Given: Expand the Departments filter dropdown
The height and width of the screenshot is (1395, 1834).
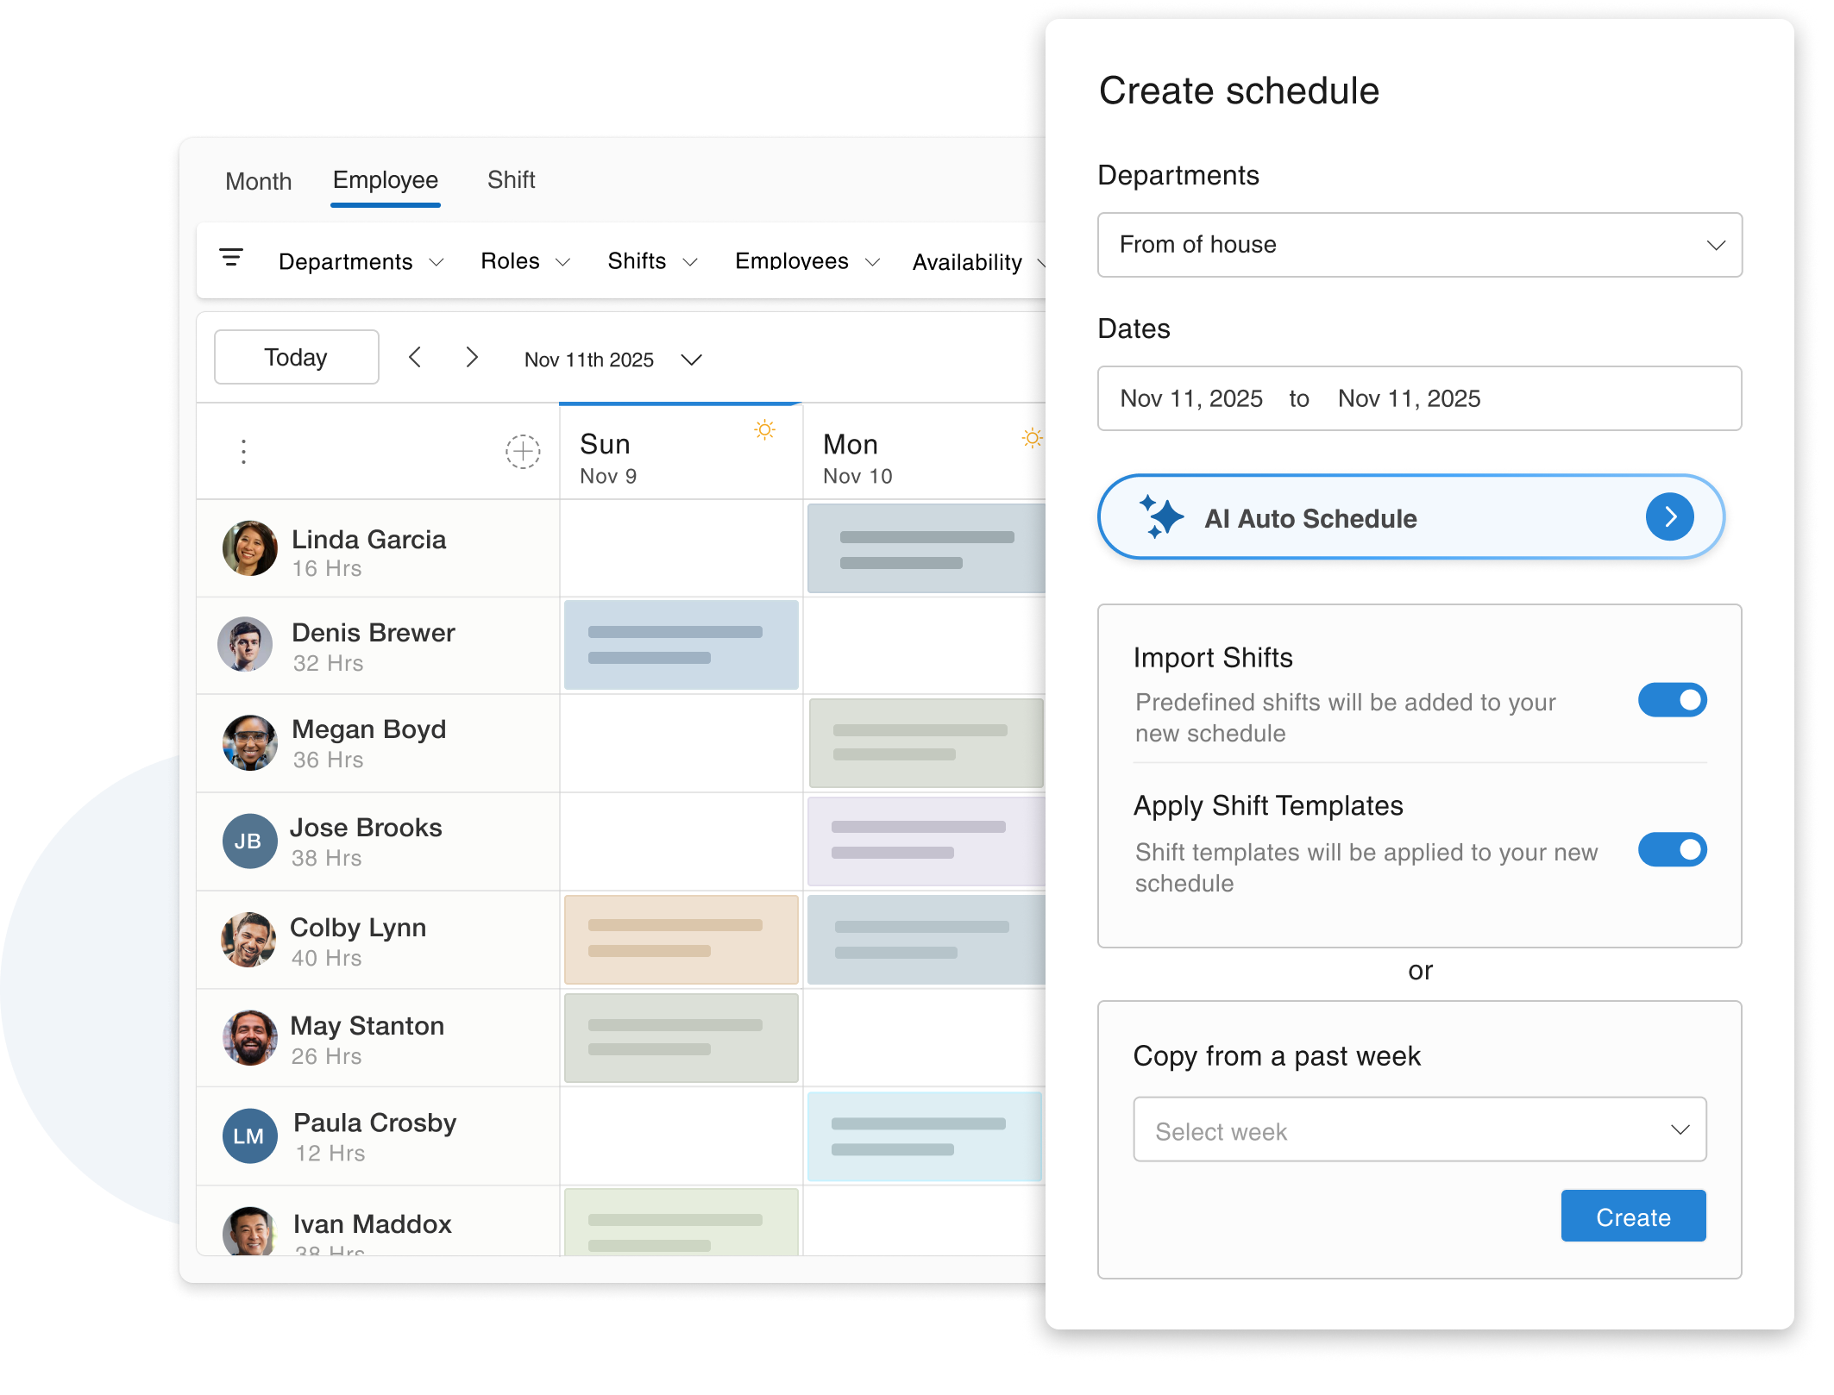Looking at the screenshot, I should (x=361, y=262).
